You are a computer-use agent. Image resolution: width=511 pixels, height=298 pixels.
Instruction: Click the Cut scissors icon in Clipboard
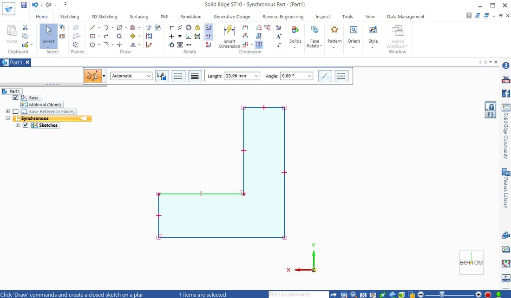(x=25, y=28)
